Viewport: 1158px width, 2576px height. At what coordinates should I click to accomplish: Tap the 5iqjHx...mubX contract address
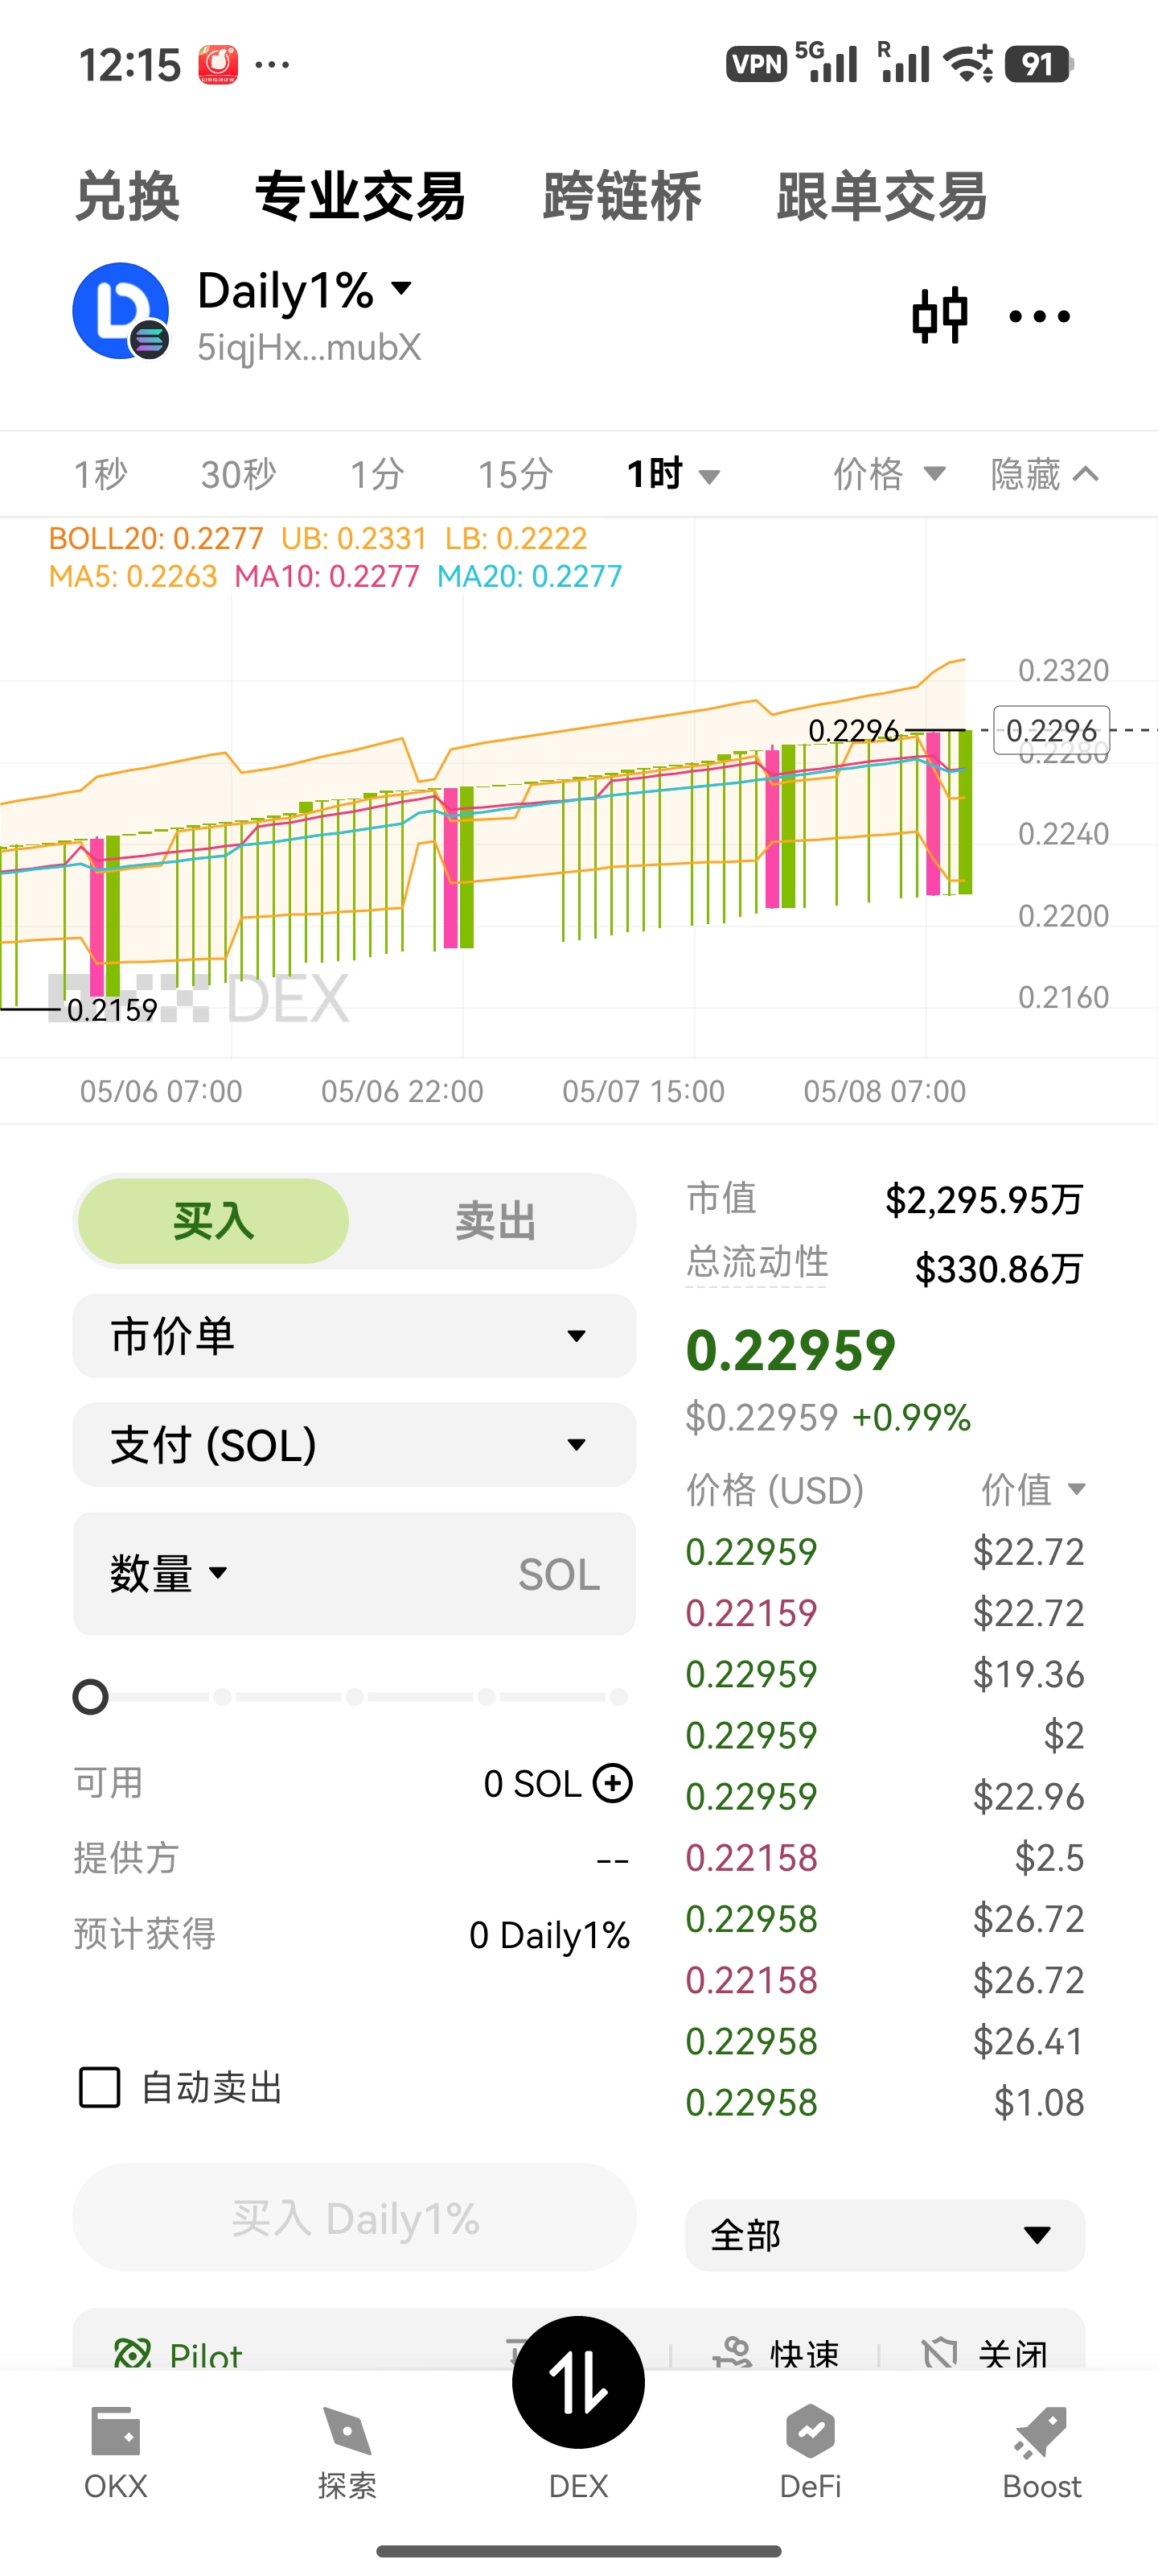[x=309, y=347]
